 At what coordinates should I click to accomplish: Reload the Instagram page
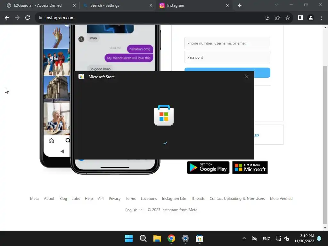pyautogui.click(x=28, y=18)
